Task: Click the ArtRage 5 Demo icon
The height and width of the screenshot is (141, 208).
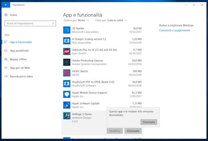Action: 67,116
